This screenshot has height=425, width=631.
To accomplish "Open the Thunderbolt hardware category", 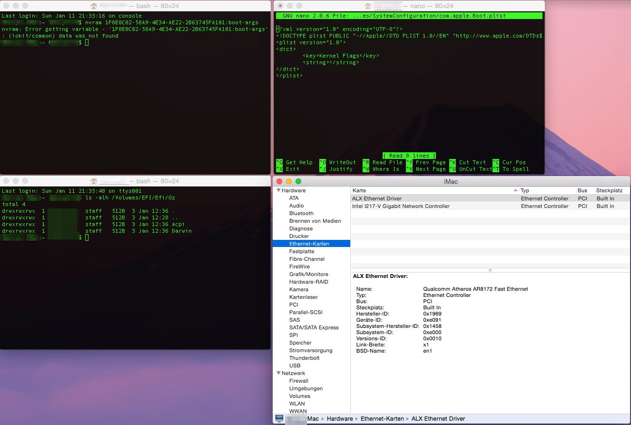I will pos(304,358).
